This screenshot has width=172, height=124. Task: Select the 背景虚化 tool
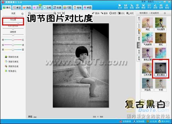[11, 71]
